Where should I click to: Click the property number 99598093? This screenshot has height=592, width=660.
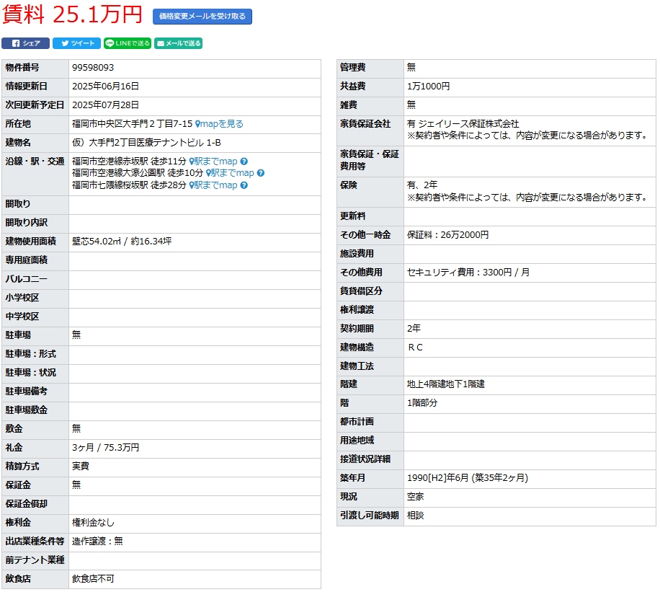coord(93,68)
